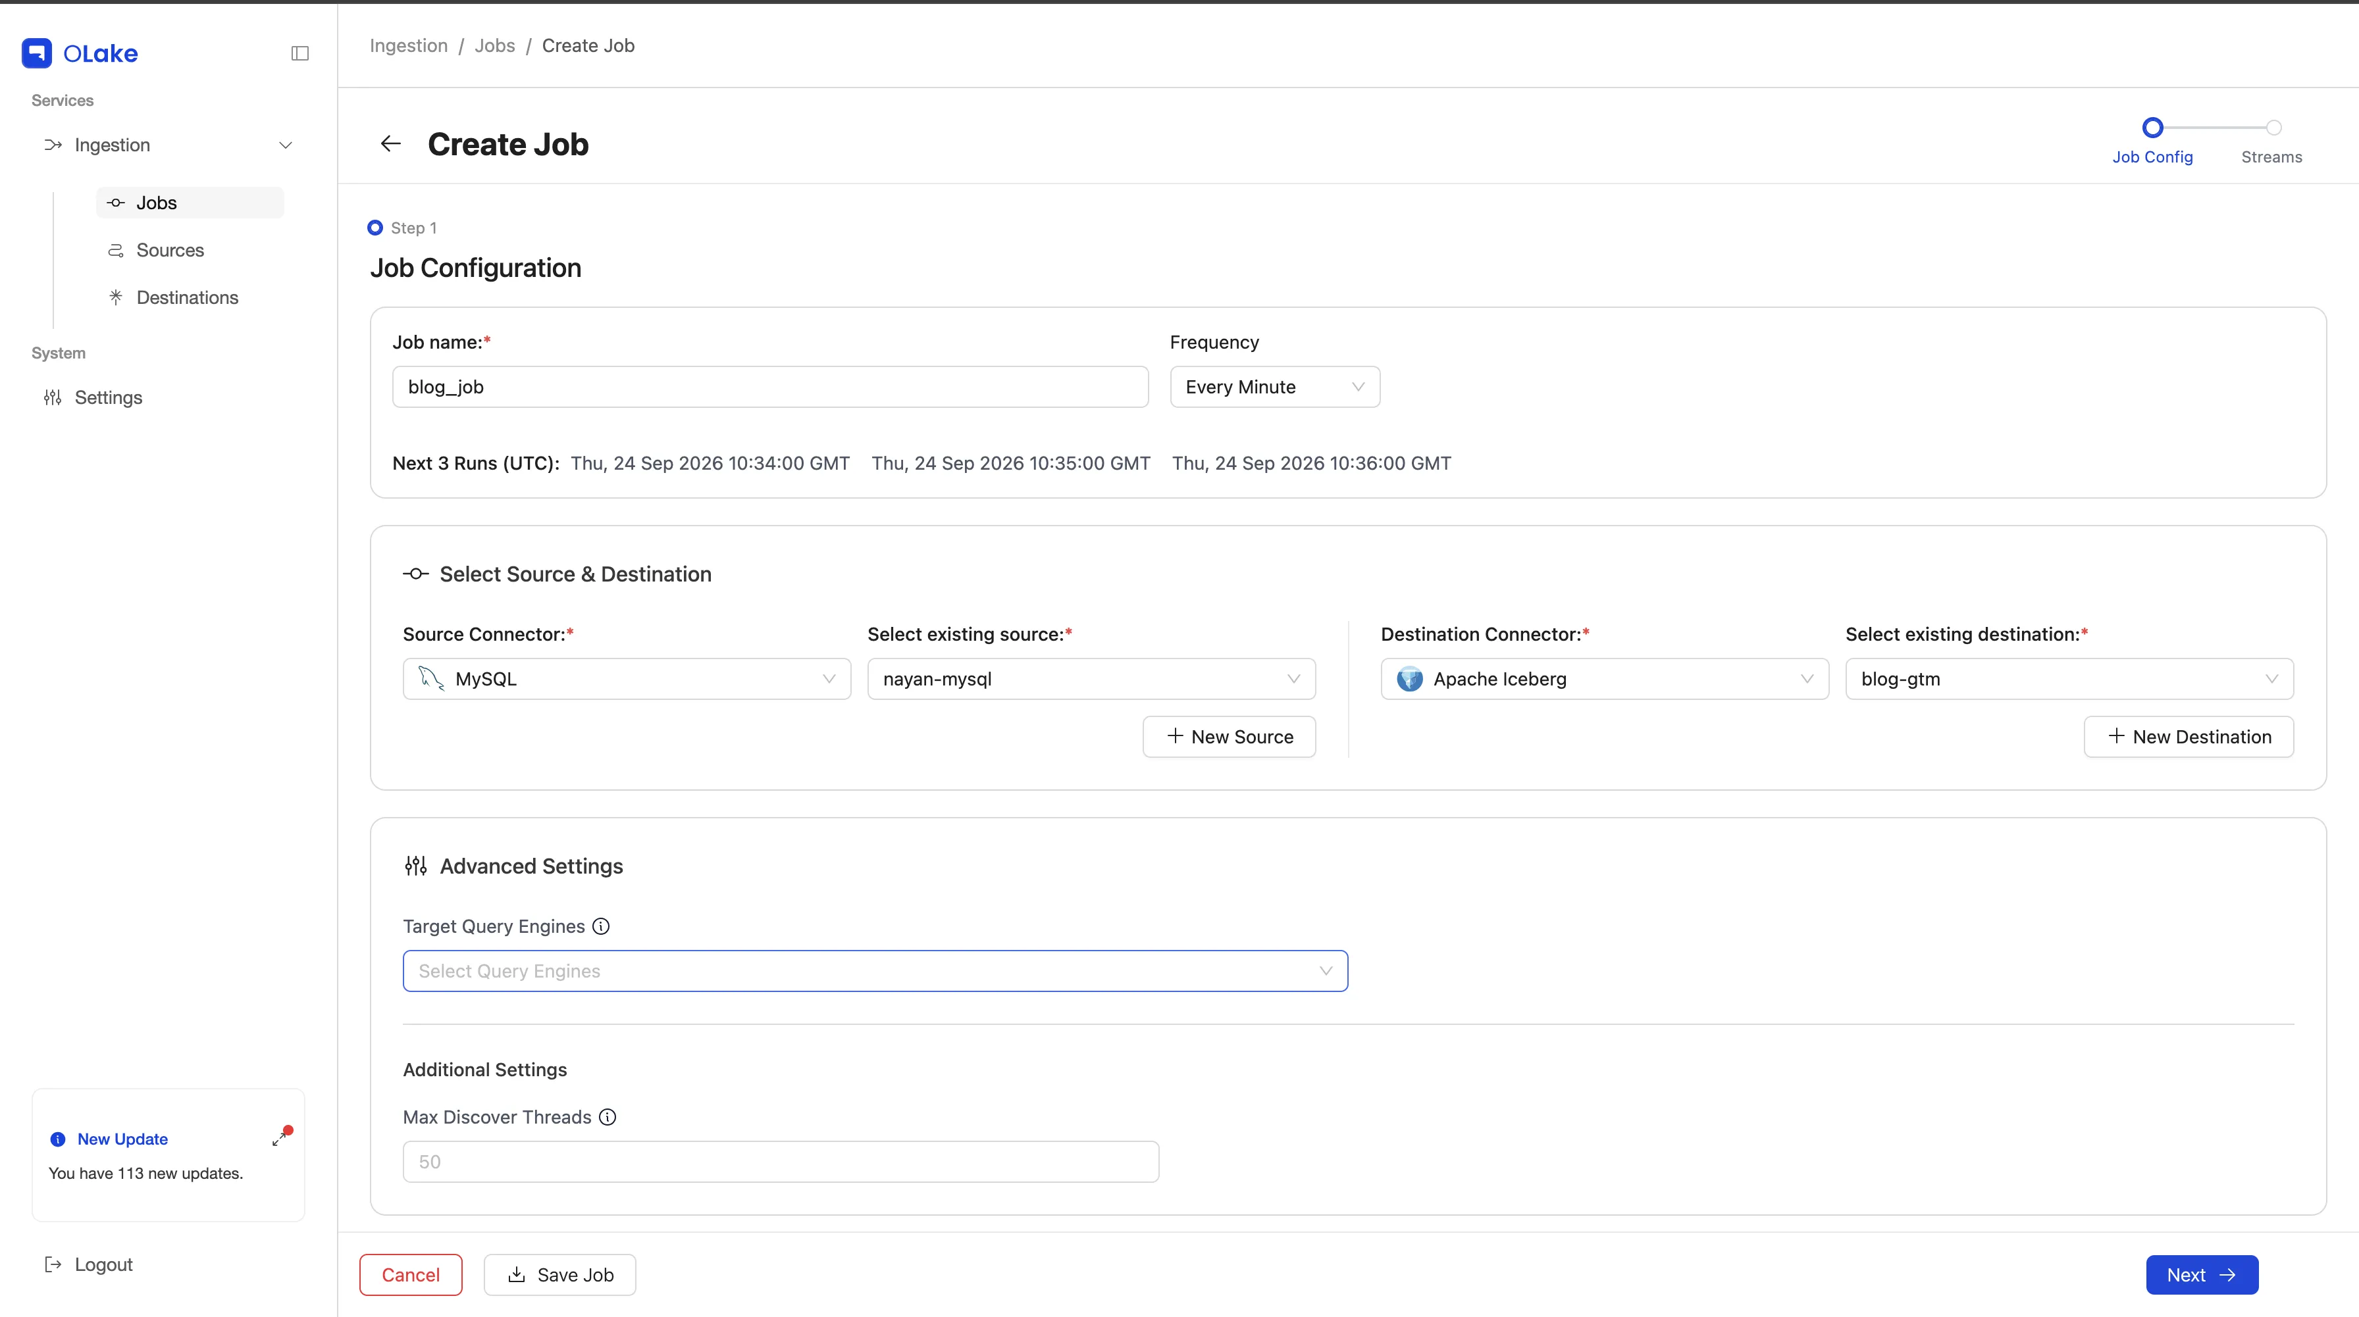Select the Job Config step label
This screenshot has width=2359, height=1317.
coord(2152,157)
